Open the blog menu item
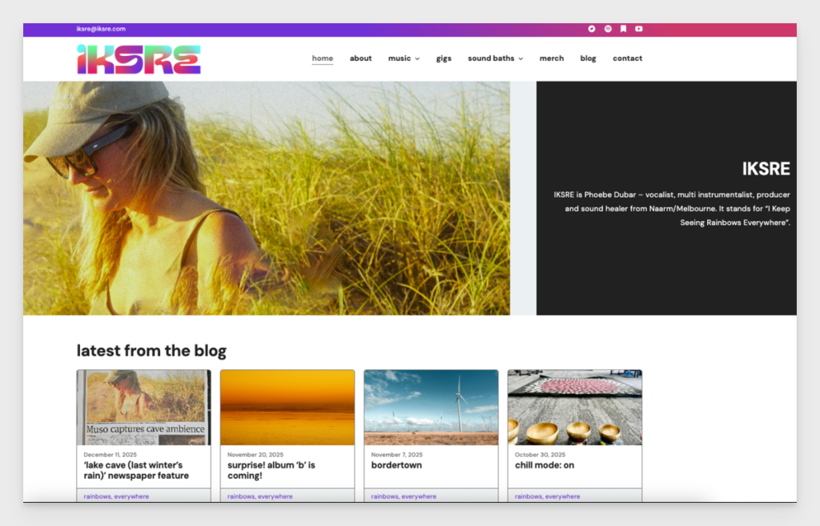 pos(588,58)
